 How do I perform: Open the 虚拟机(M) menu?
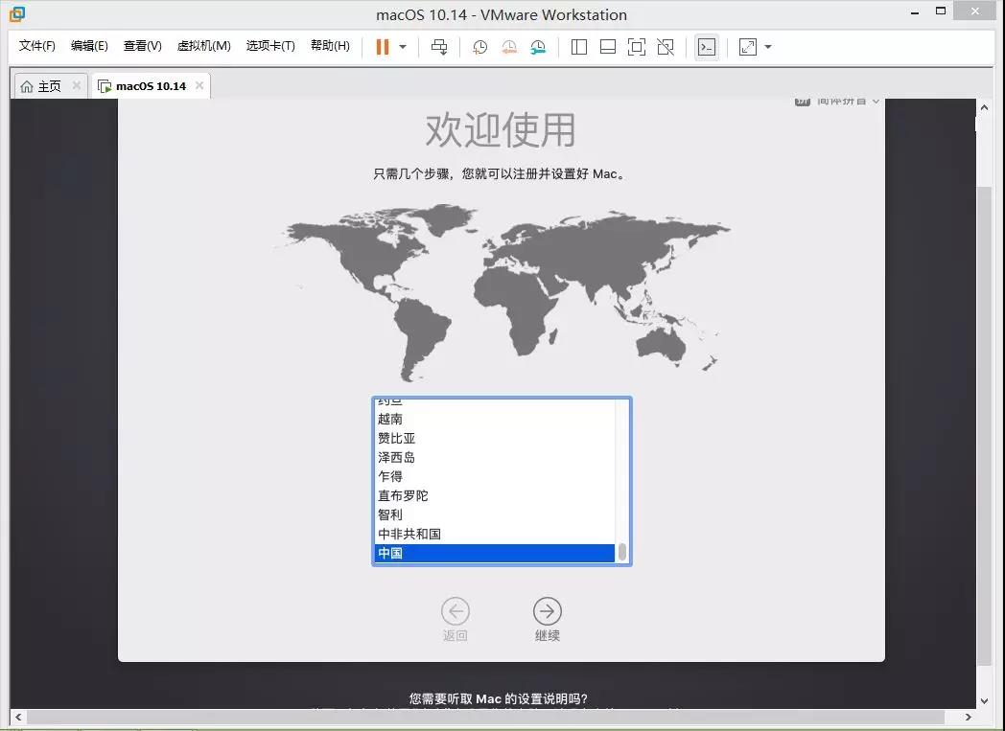[203, 46]
